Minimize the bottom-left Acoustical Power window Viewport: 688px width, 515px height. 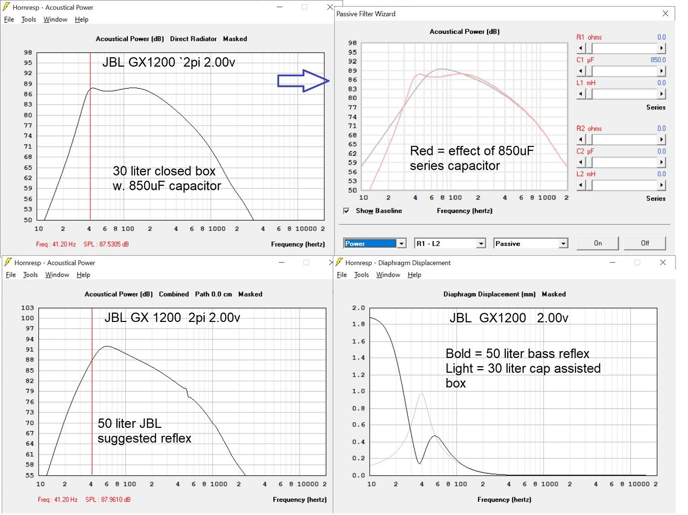click(281, 262)
